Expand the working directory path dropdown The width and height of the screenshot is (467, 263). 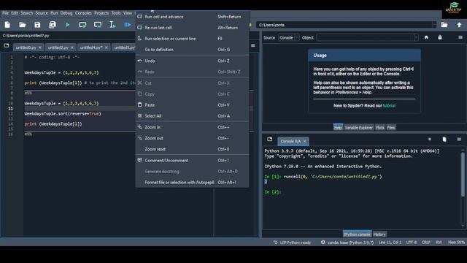[434, 25]
